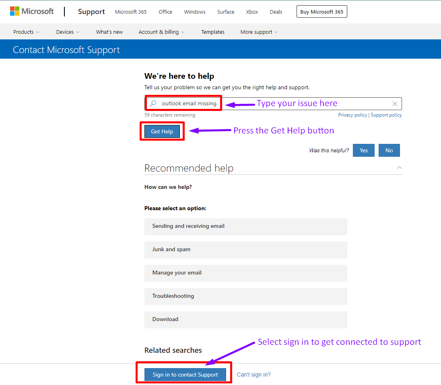The image size is (441, 385).
Task: Expand the Account & billing menu
Action: 161,32
